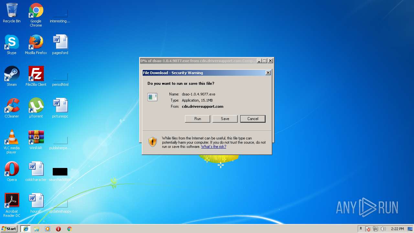Maximize the download progress window

click(265, 61)
